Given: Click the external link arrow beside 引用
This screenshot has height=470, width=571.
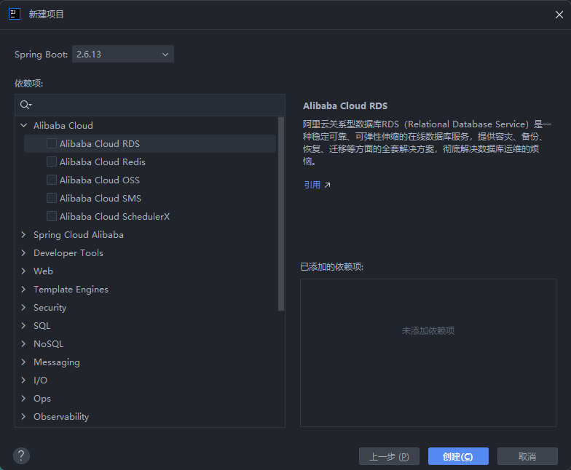Looking at the screenshot, I should pyautogui.click(x=328, y=185).
